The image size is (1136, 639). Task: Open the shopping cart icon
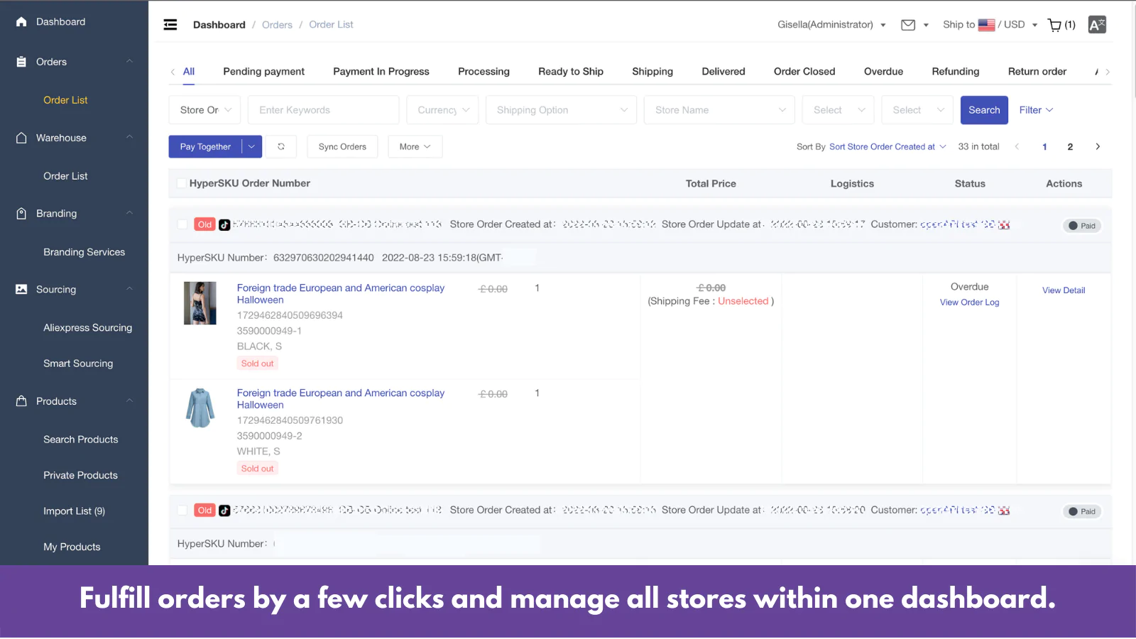(1055, 25)
